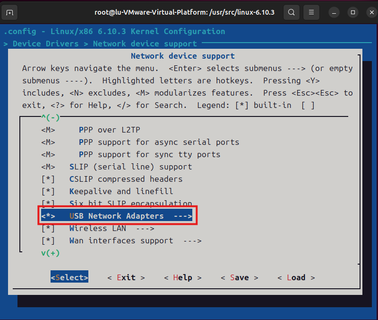Toggle Six bit SLIP encapsulation checkbox

[x=130, y=204]
